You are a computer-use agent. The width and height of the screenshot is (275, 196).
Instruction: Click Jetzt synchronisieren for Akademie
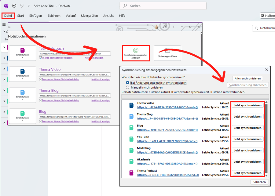(x=248, y=162)
